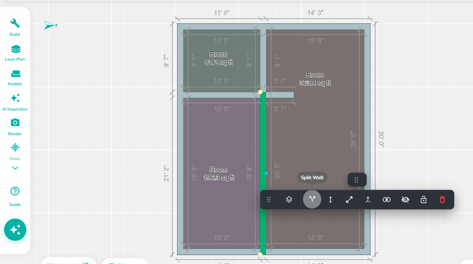The width and height of the screenshot is (473, 264).
Task: Delete the selected wall with red trash
Action: [442, 199]
